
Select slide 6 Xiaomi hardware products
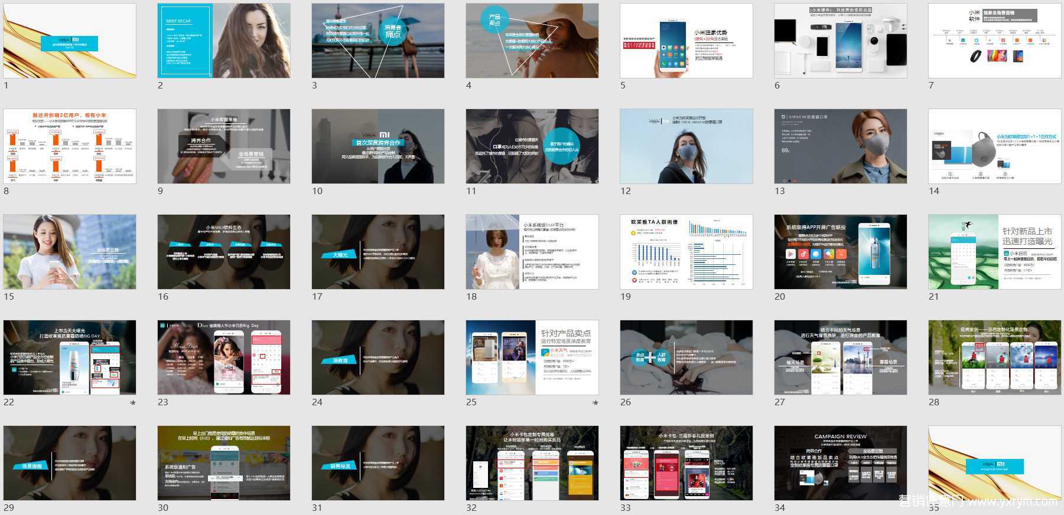point(841,41)
